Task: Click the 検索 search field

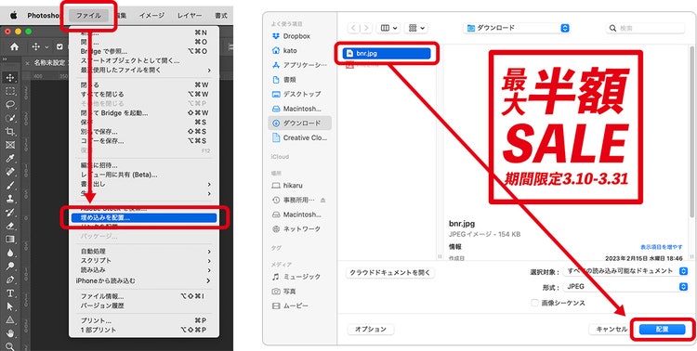Action: click(x=645, y=28)
